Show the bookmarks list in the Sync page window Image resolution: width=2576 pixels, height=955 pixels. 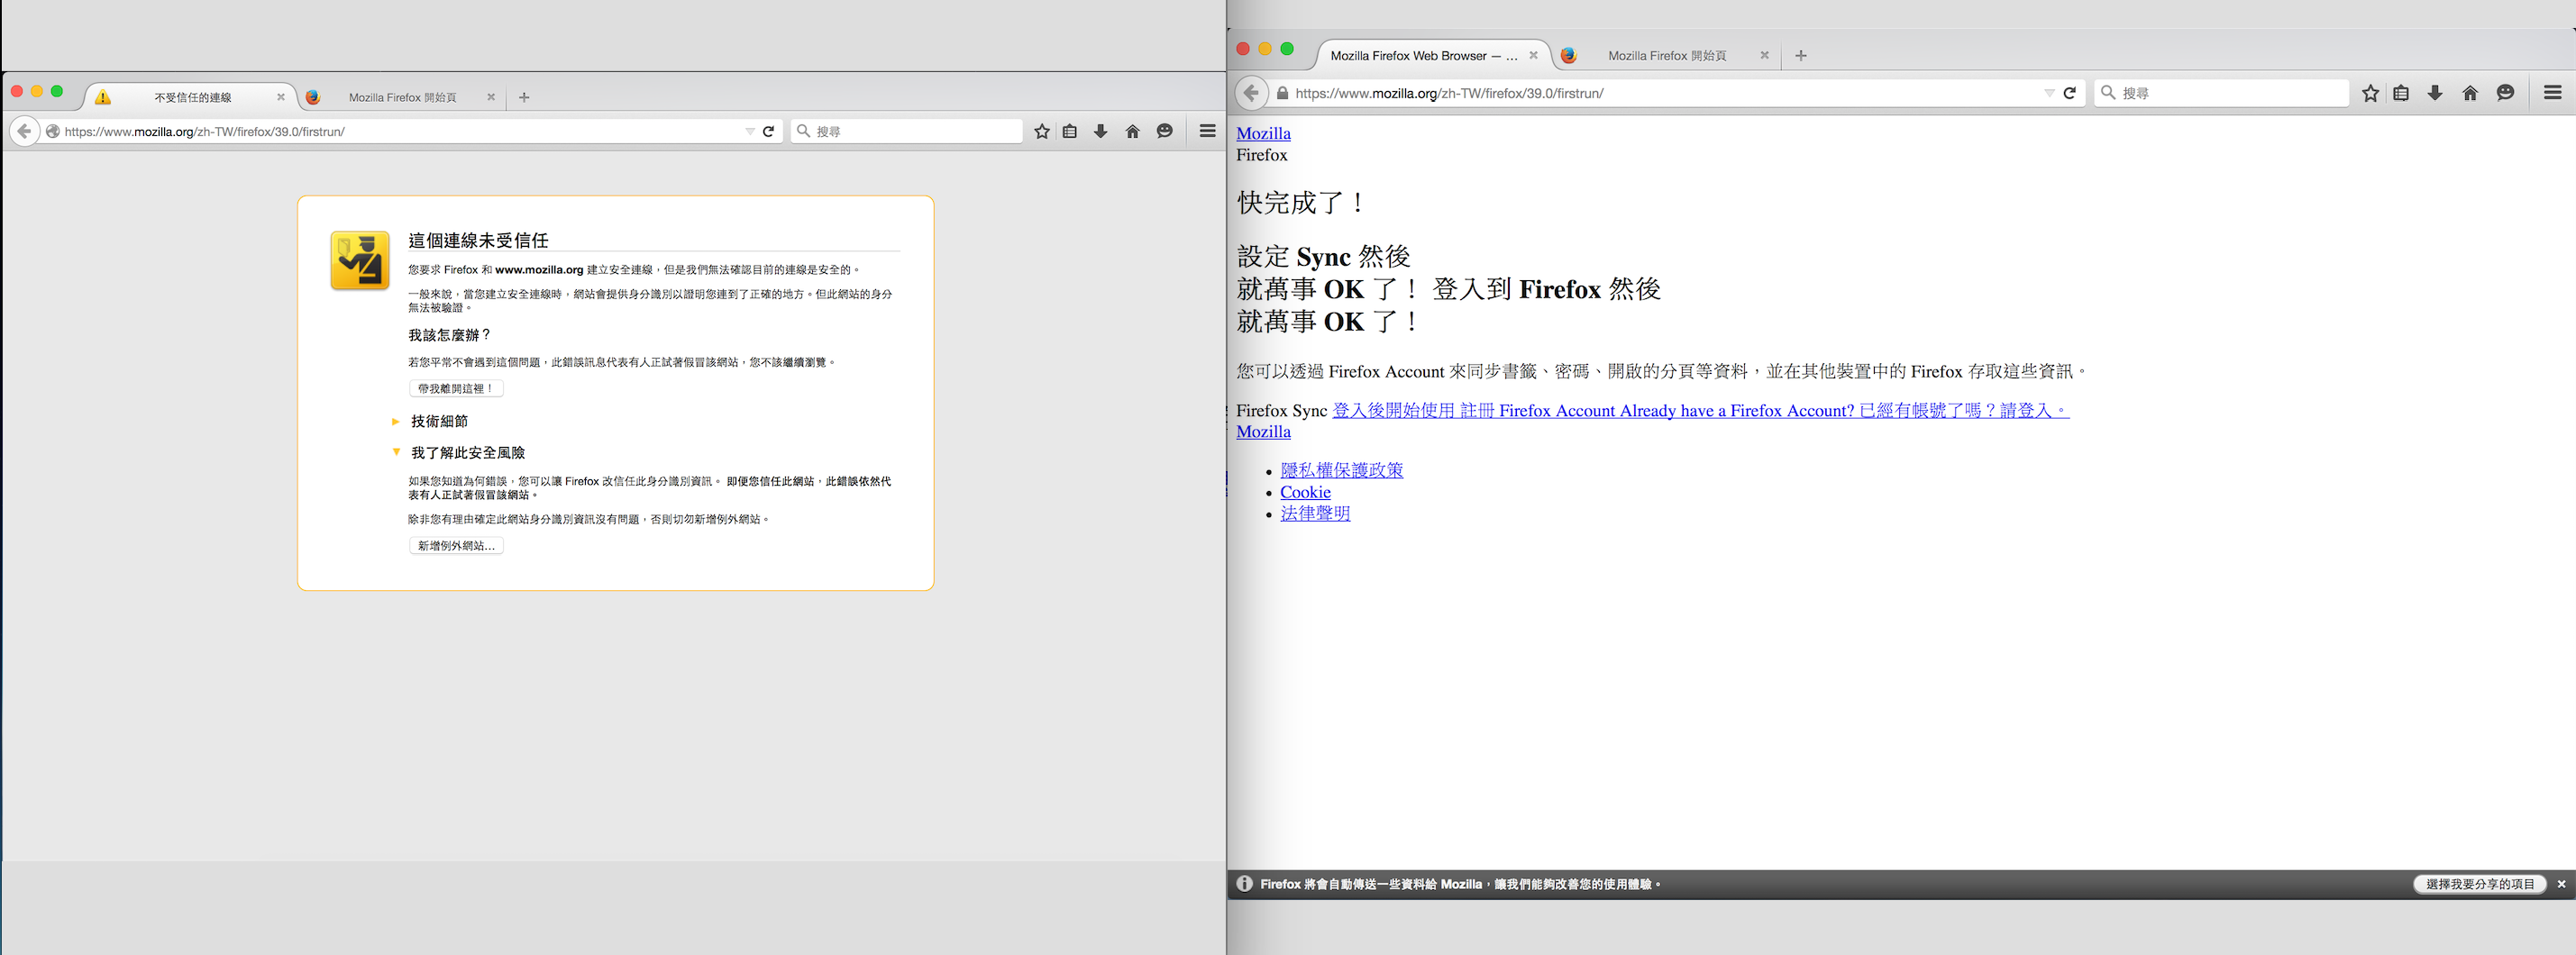[2401, 93]
